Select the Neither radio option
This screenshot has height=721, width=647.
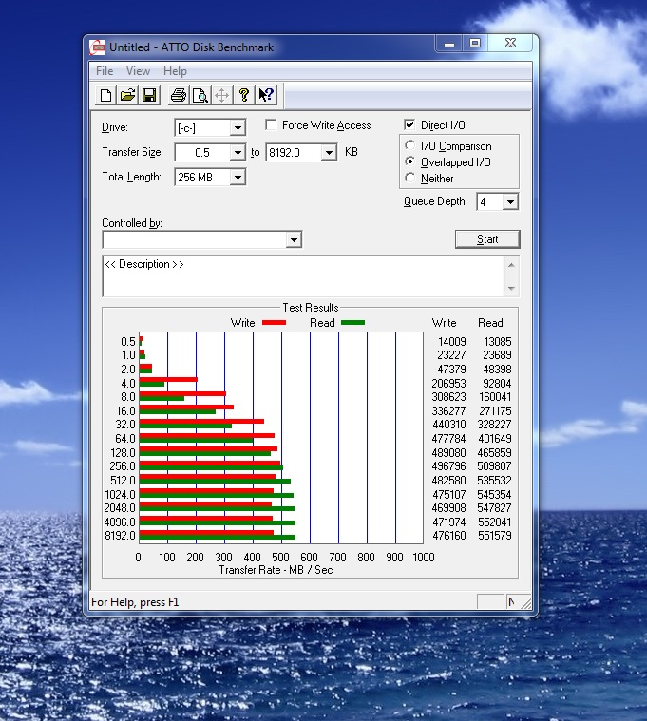point(410,178)
